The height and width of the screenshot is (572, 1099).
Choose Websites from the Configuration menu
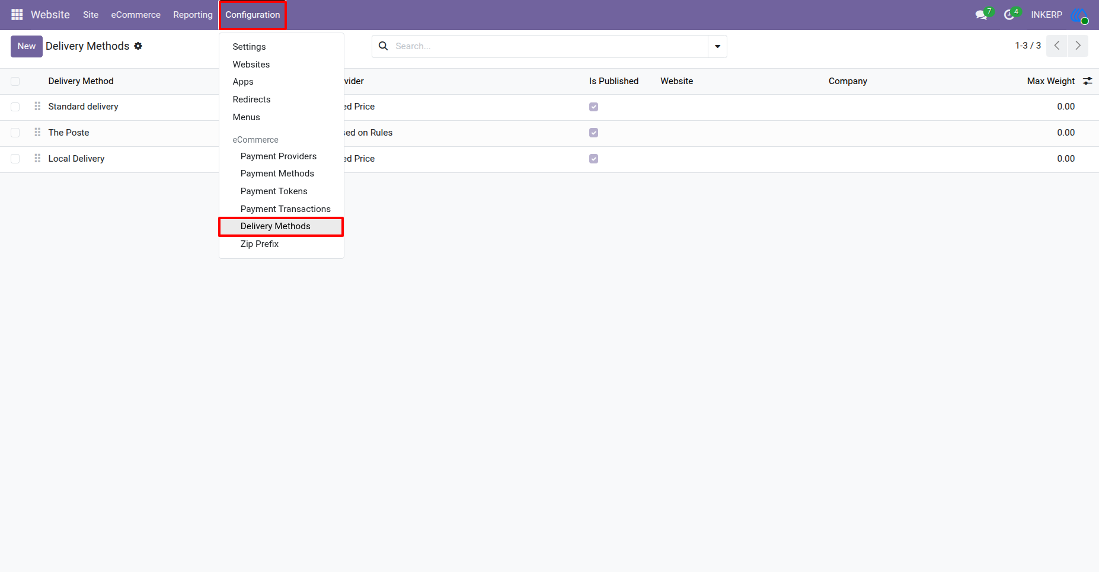click(x=251, y=65)
